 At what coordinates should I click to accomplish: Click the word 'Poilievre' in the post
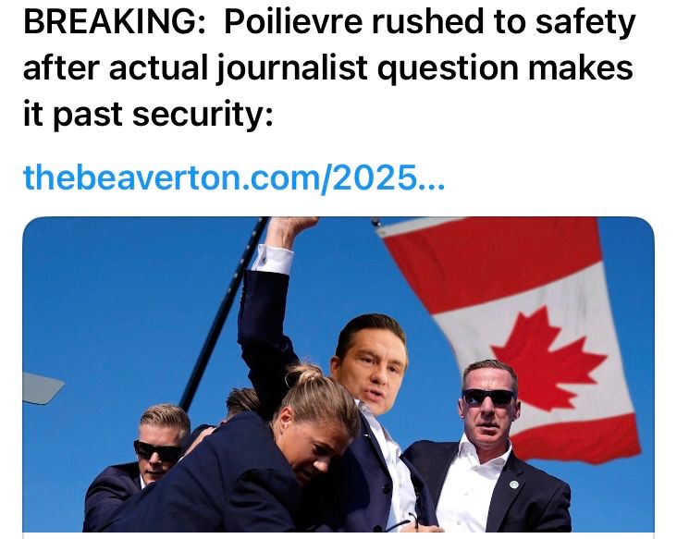coord(293,22)
